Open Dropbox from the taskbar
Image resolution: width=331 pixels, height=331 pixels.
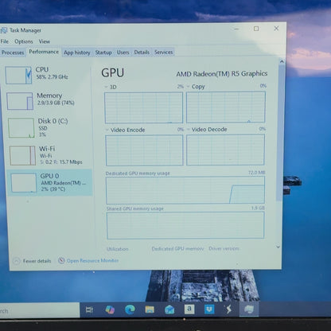tap(209, 309)
